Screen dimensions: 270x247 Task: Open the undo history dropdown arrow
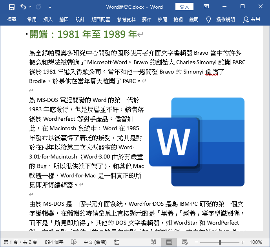pos(30,7)
